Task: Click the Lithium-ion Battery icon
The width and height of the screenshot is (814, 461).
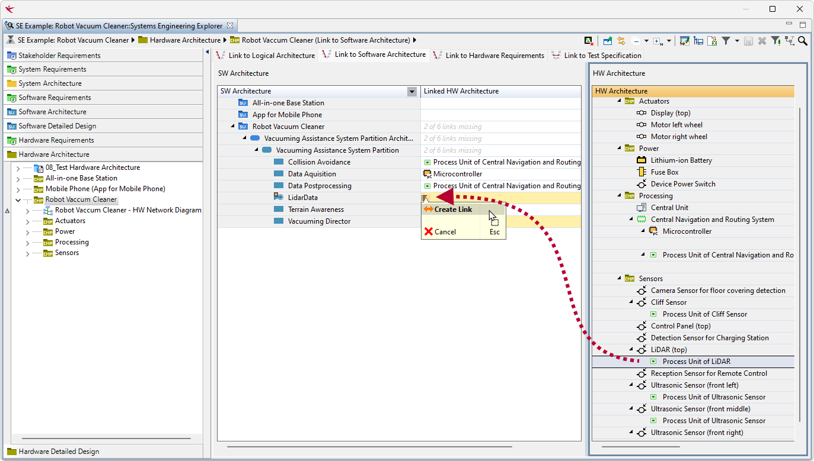Action: tap(641, 160)
